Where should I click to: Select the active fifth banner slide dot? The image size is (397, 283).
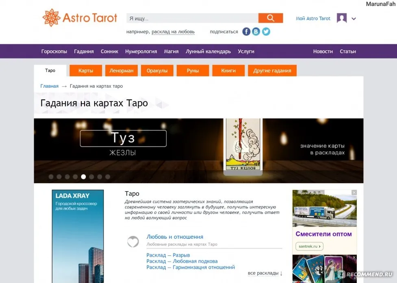tap(83, 177)
